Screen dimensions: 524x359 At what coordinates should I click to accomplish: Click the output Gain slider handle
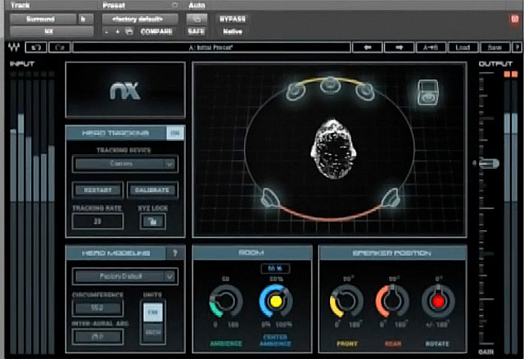488,165
